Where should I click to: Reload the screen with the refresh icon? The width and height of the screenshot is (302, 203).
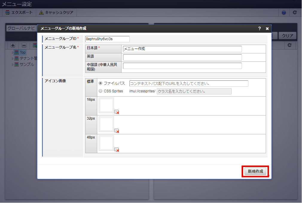[x=294, y=13]
